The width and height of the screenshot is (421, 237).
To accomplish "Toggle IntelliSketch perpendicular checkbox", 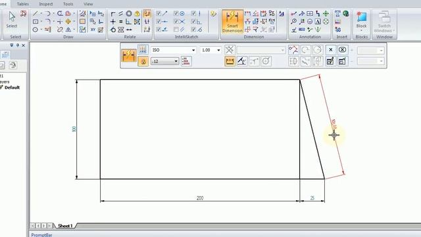I will (x=193, y=21).
